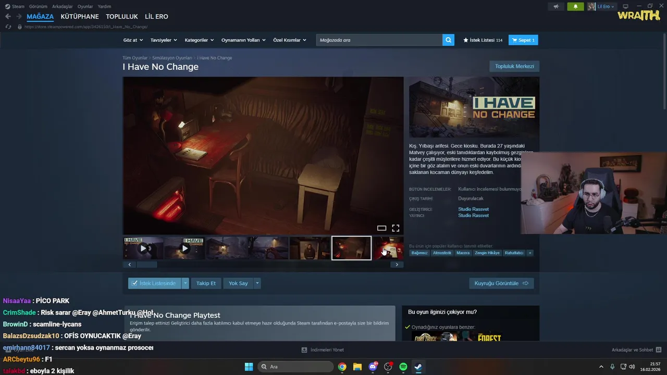The height and width of the screenshot is (375, 667).
Task: Click the thumbnail strip scrollbar handle
Action: pyautogui.click(x=147, y=265)
